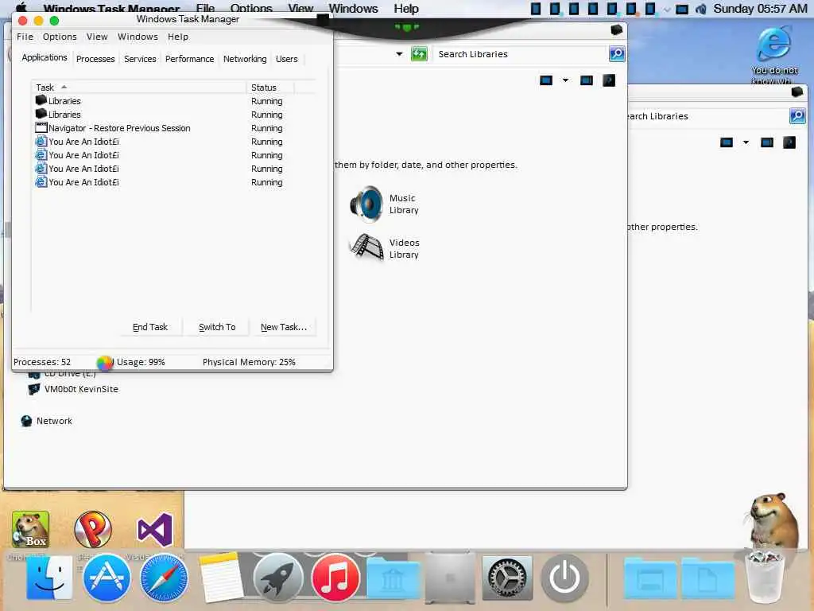This screenshot has width=814, height=611.
Task: Click the Search Libraries field
Action: (521, 54)
